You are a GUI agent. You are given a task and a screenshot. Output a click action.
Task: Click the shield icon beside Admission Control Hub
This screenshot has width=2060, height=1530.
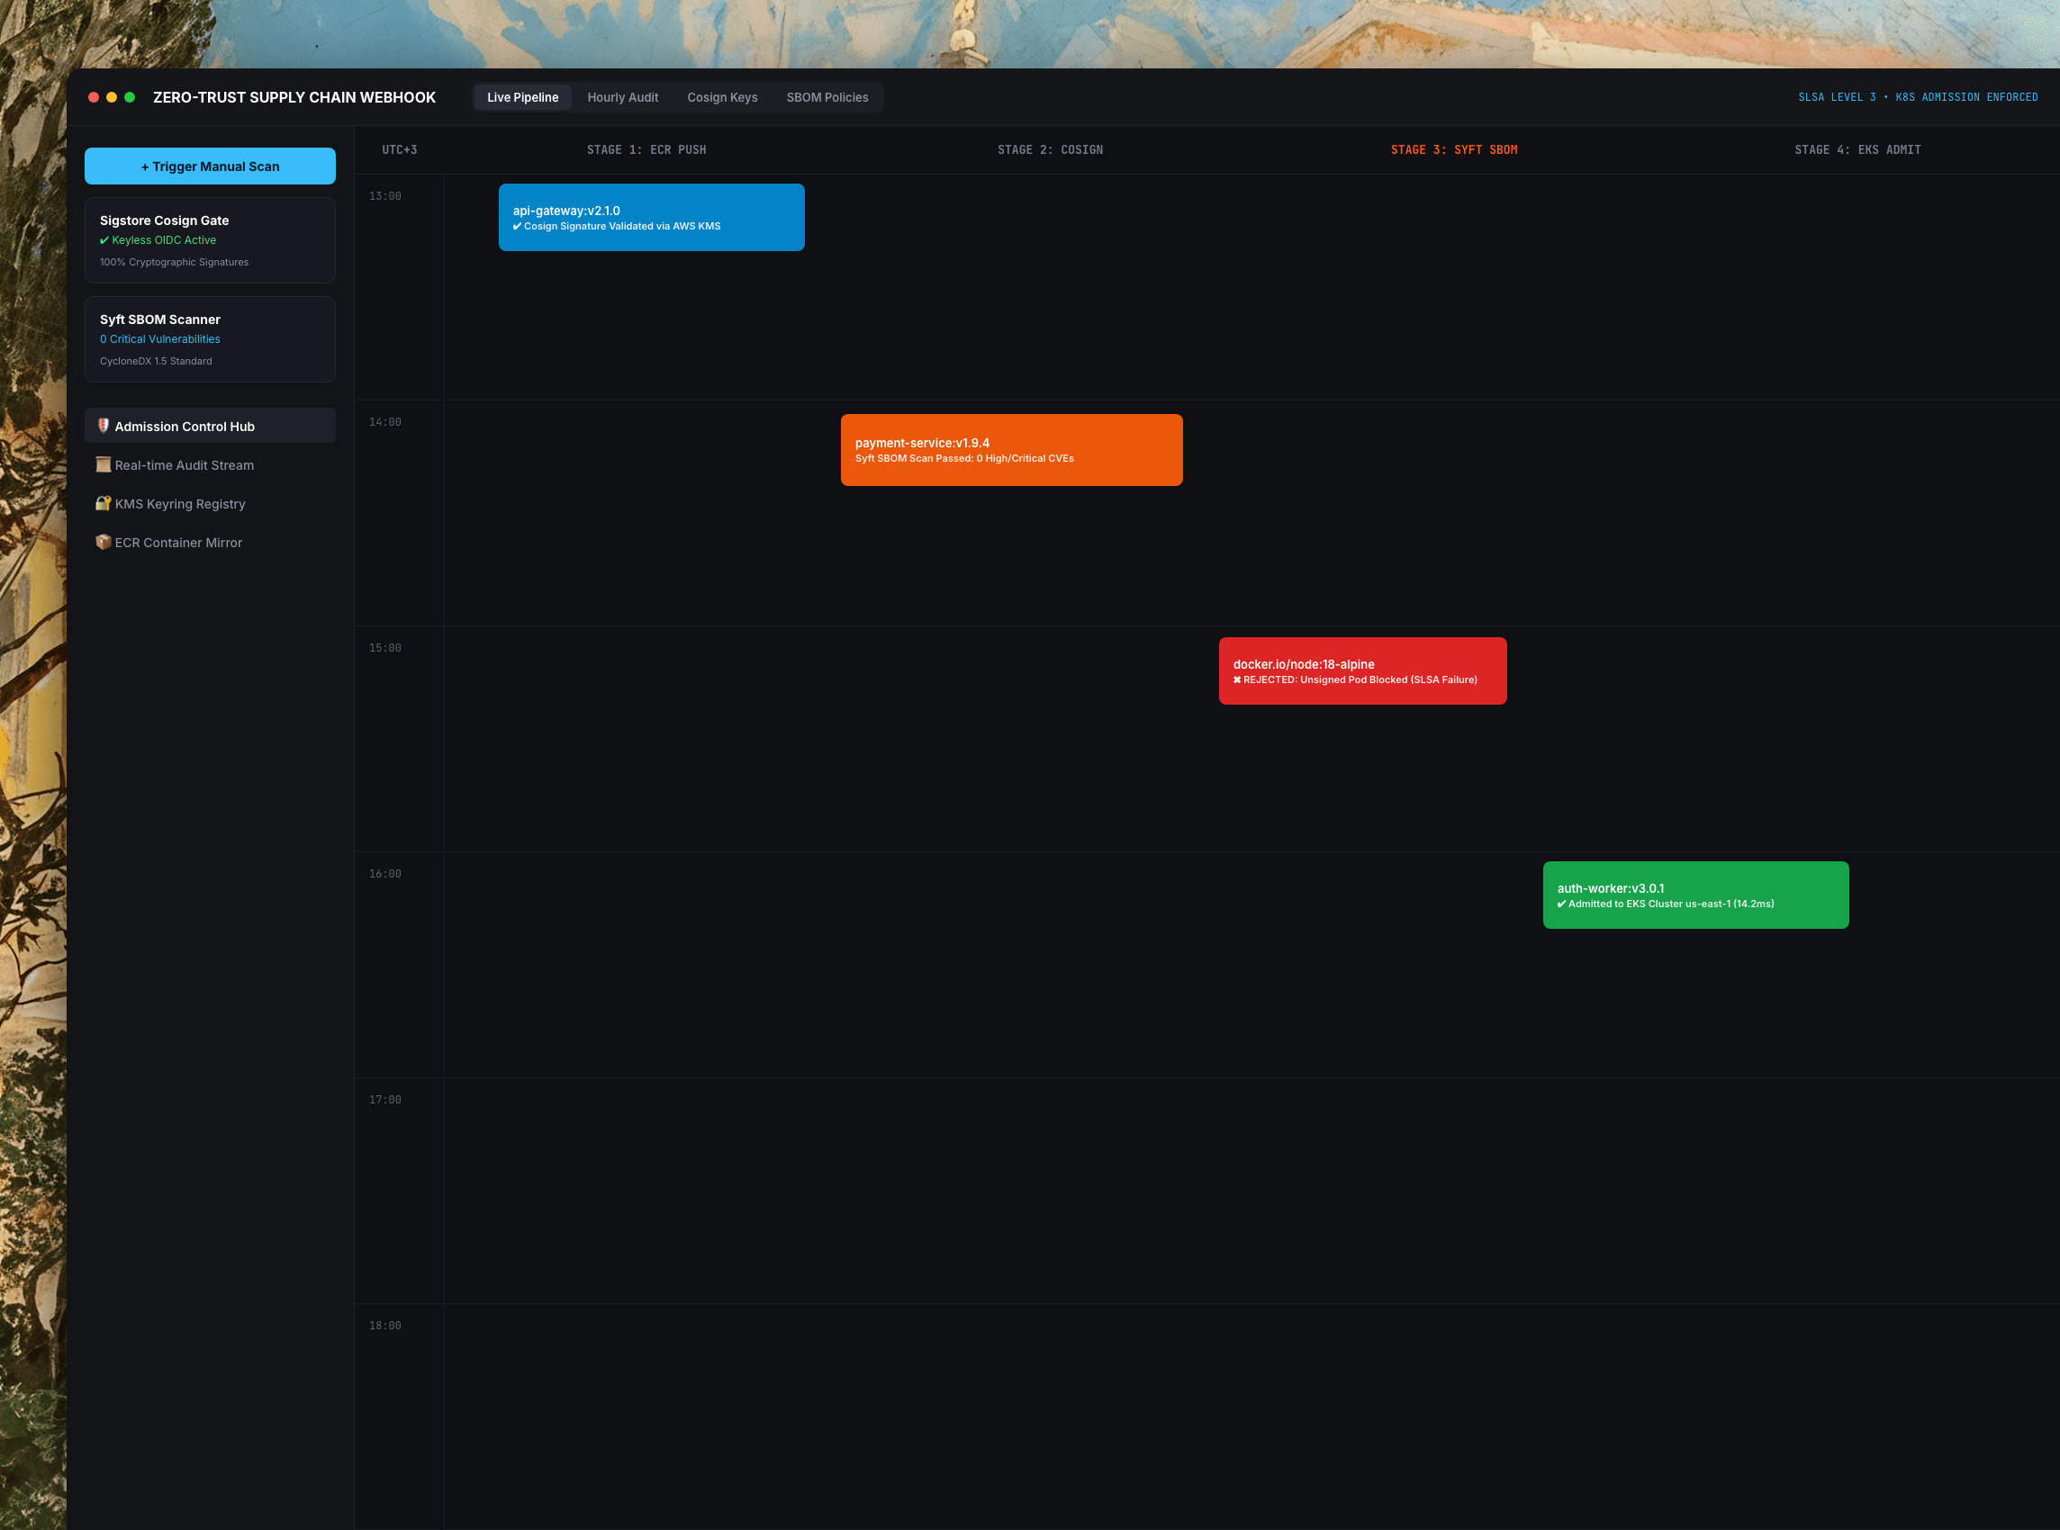(x=104, y=426)
